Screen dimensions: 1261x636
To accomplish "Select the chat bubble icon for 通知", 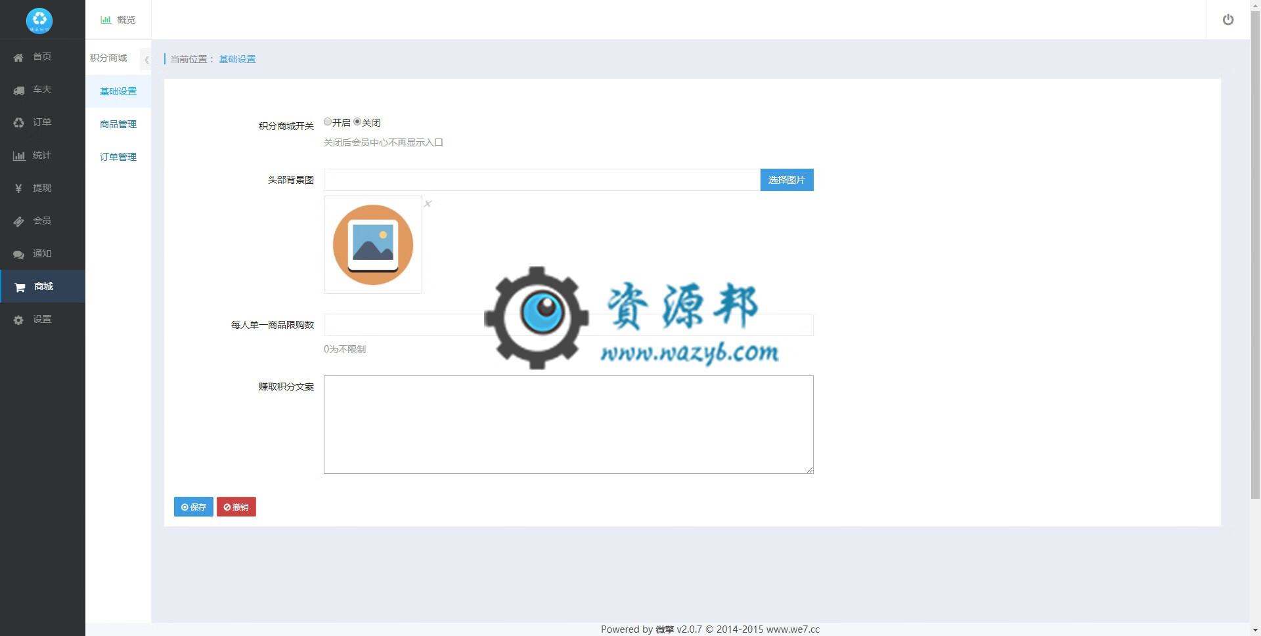I will (x=18, y=254).
